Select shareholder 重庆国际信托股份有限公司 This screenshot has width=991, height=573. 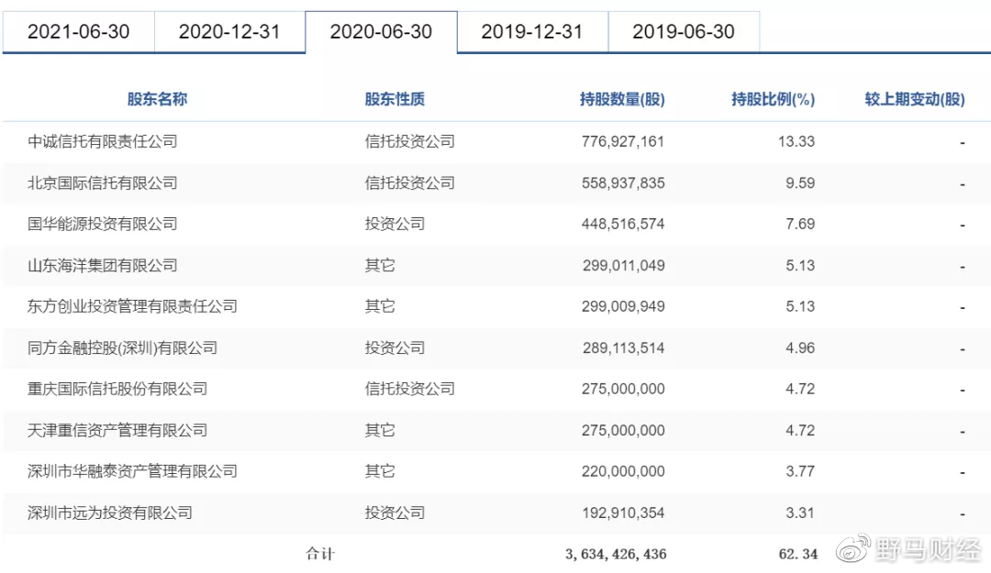[x=117, y=389]
